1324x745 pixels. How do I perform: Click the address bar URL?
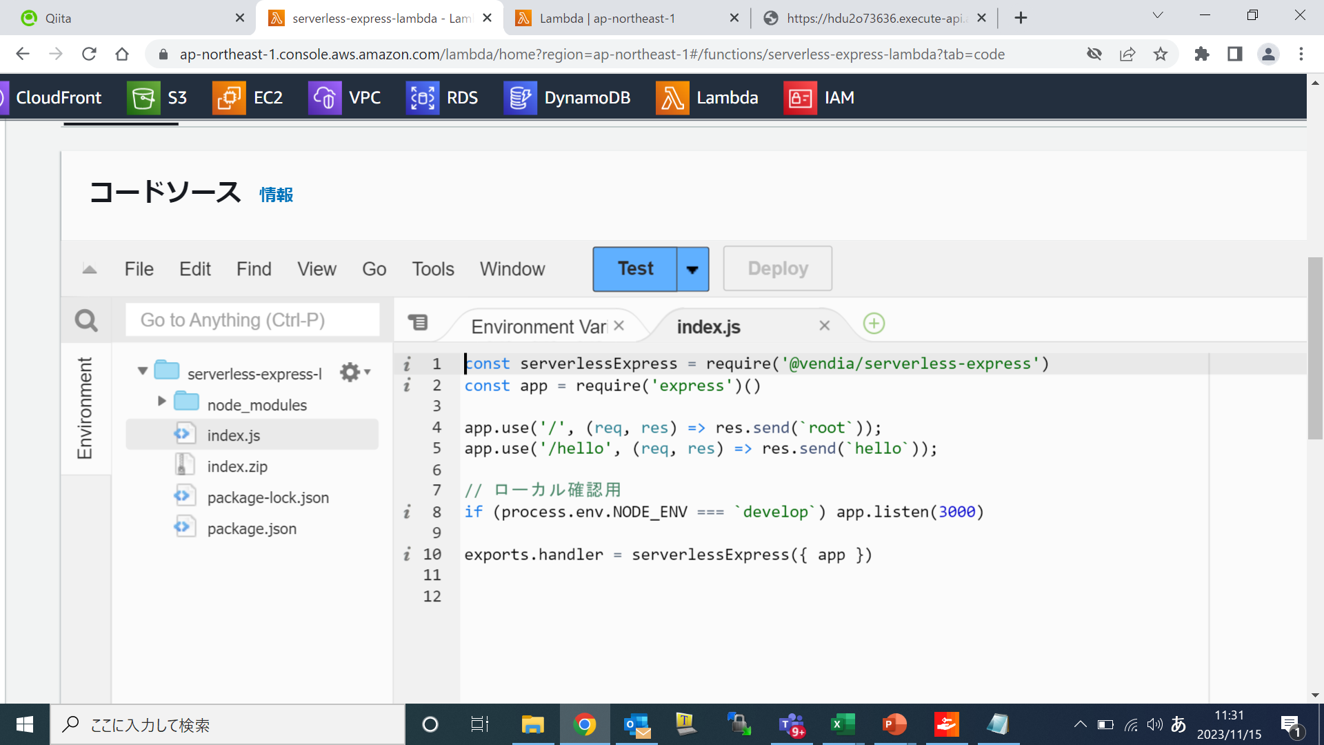click(592, 54)
